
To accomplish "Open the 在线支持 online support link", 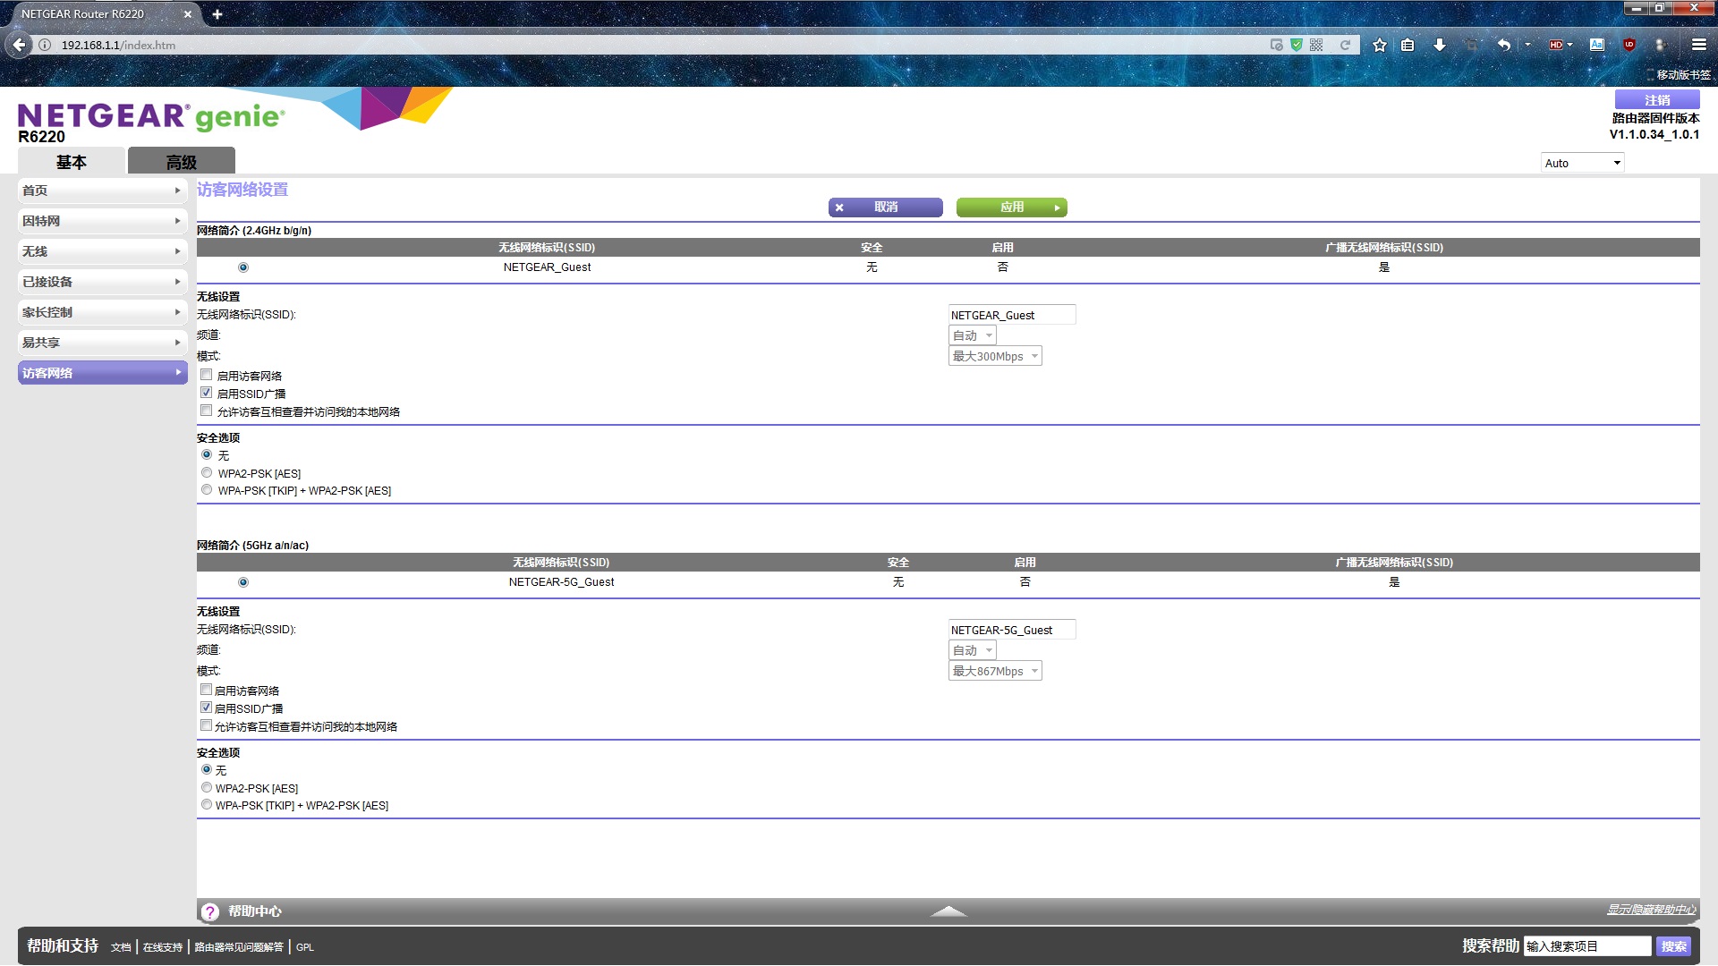I will tap(163, 947).
